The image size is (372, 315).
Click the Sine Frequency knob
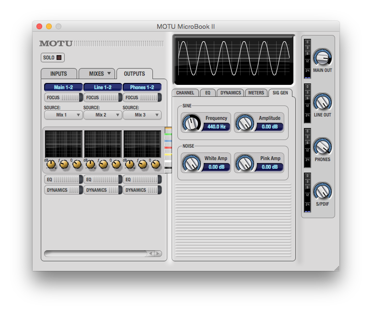(191, 123)
